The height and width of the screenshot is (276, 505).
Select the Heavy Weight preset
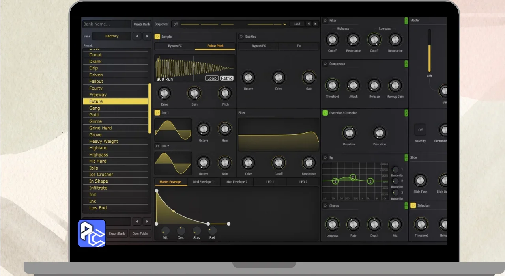pyautogui.click(x=103, y=141)
